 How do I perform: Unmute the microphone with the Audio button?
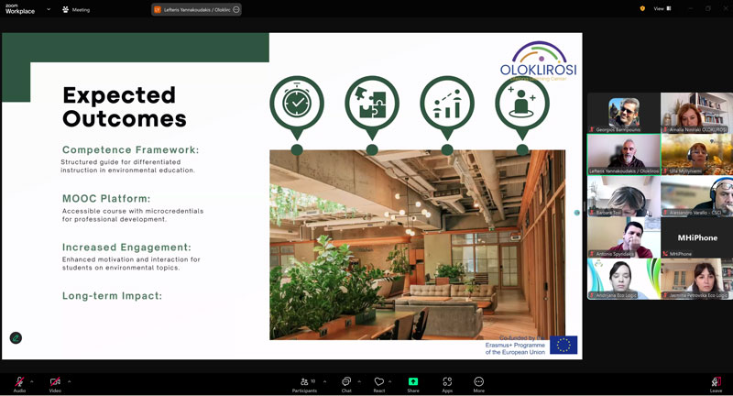coord(19,381)
